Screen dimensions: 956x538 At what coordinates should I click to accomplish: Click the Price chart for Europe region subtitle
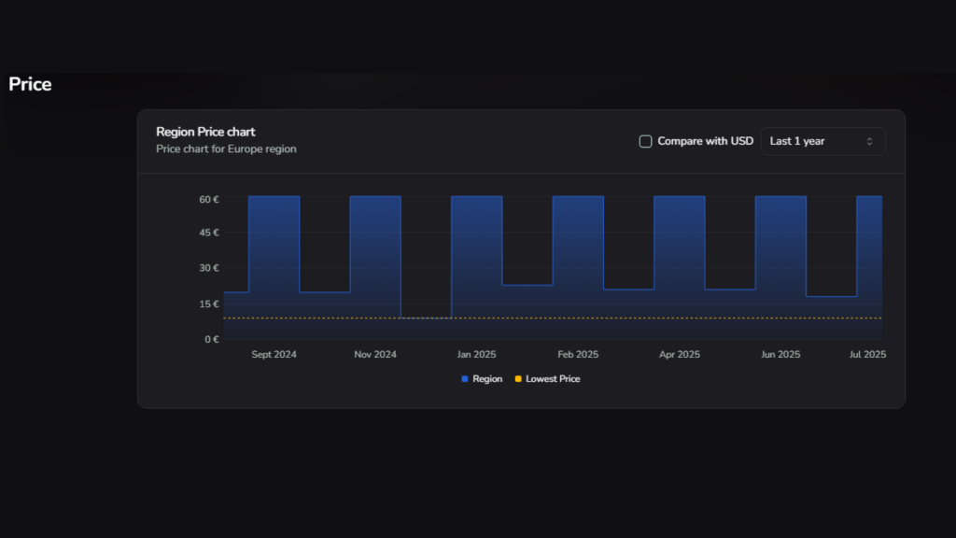pos(226,149)
